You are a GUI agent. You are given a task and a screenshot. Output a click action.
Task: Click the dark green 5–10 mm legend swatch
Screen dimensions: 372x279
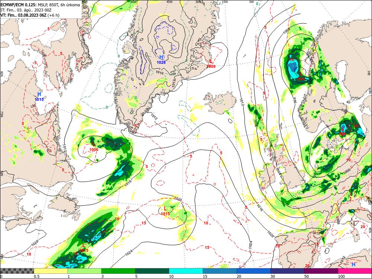tap(152, 271)
